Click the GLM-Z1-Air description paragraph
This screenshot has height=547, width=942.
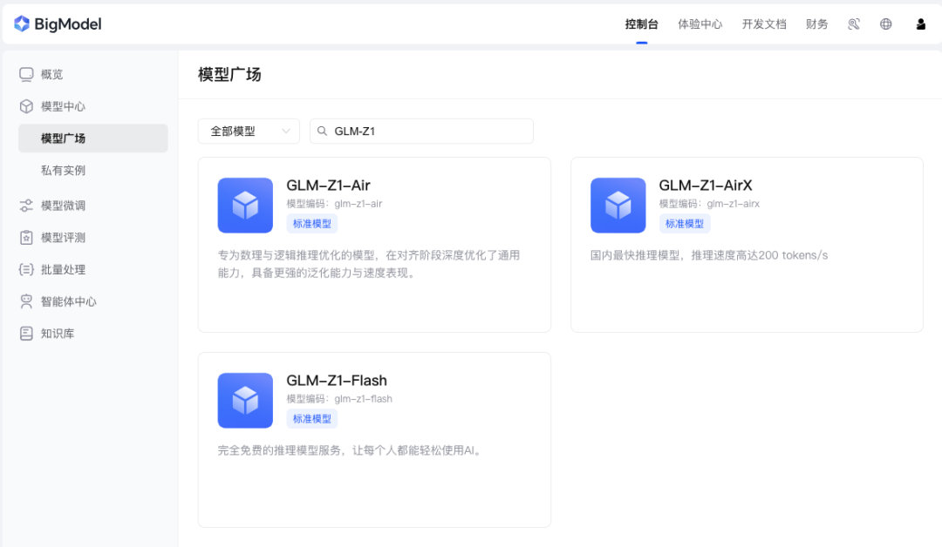[x=368, y=264]
